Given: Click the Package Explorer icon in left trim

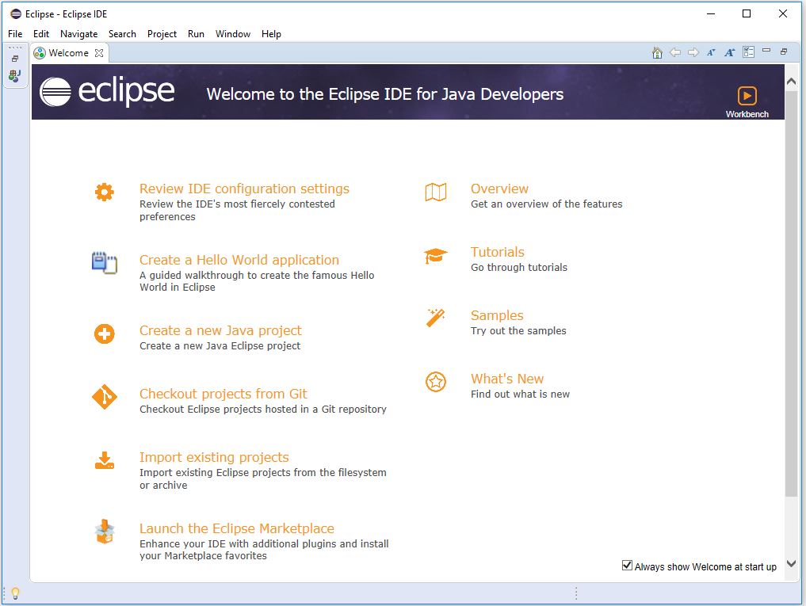Looking at the screenshot, I should pos(14,76).
